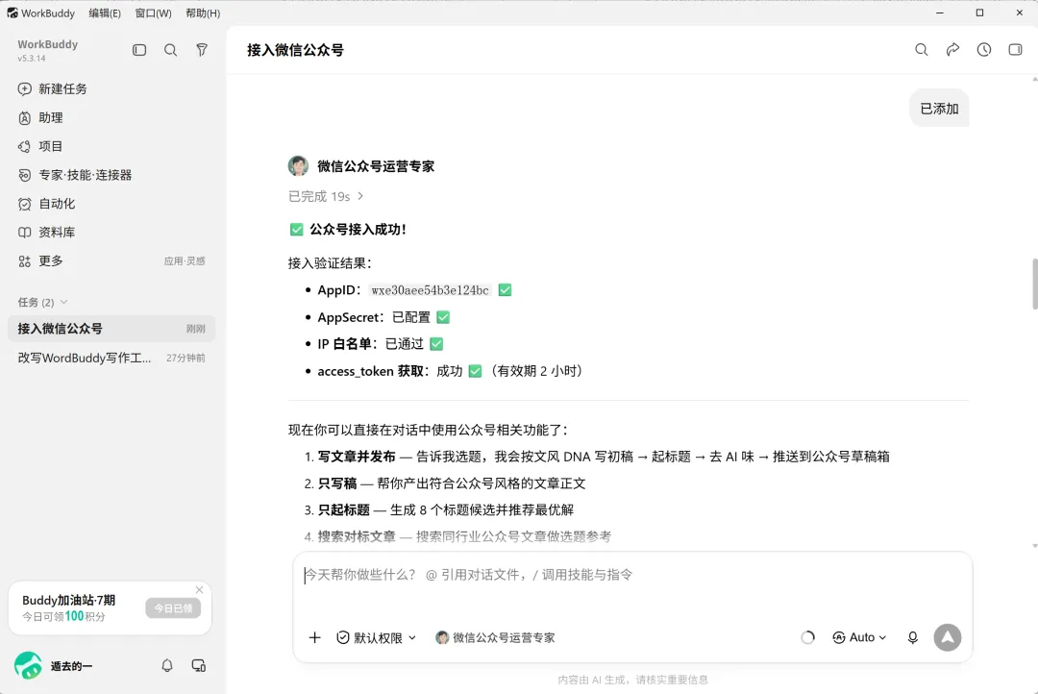This screenshot has height=694, width=1038.
Task: Click the 接入微信公众号 conversation title
Action: tap(295, 50)
